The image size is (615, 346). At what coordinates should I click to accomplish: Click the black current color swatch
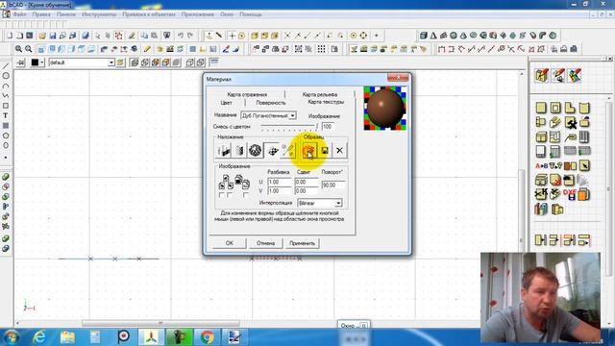(x=35, y=62)
